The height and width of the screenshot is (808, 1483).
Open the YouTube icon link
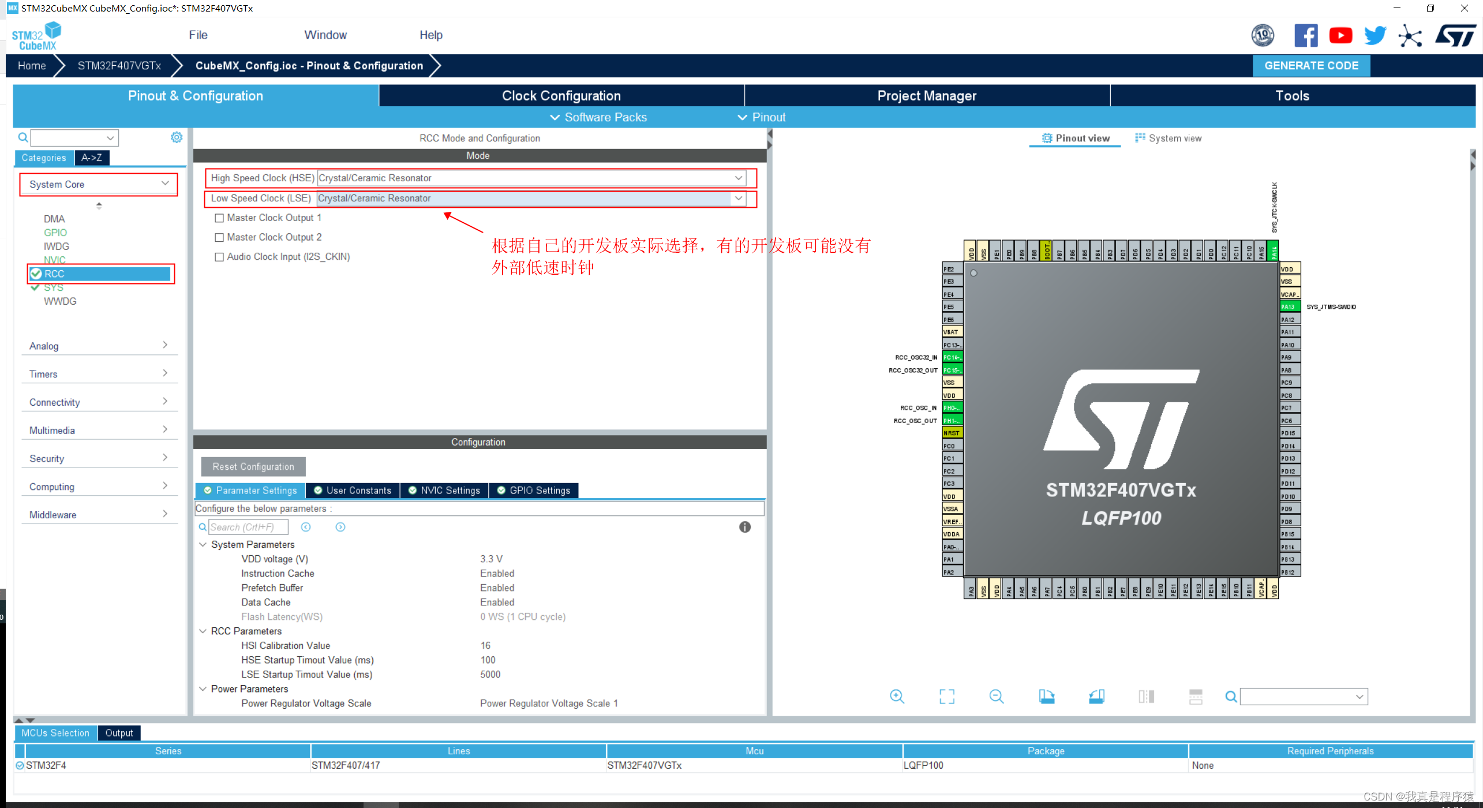(1340, 36)
